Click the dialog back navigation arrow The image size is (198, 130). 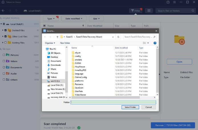click(45, 37)
